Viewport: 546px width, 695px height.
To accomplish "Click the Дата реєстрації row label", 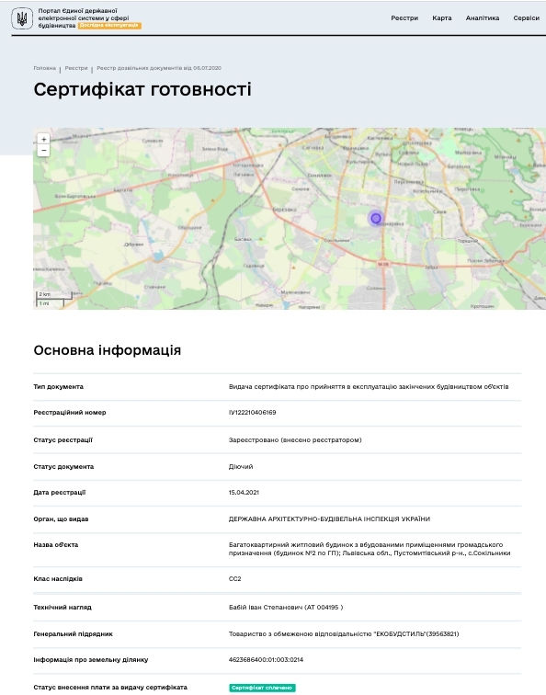I will click(x=60, y=493).
